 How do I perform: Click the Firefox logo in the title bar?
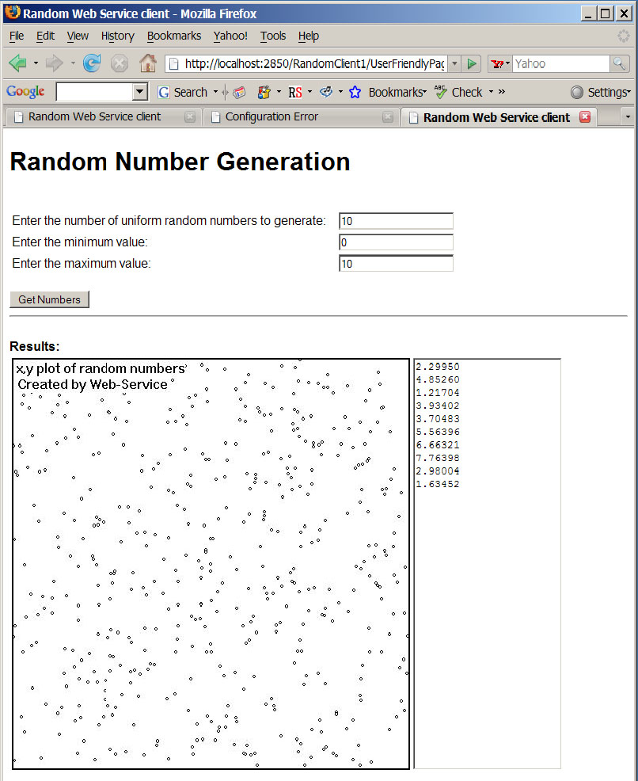click(13, 12)
